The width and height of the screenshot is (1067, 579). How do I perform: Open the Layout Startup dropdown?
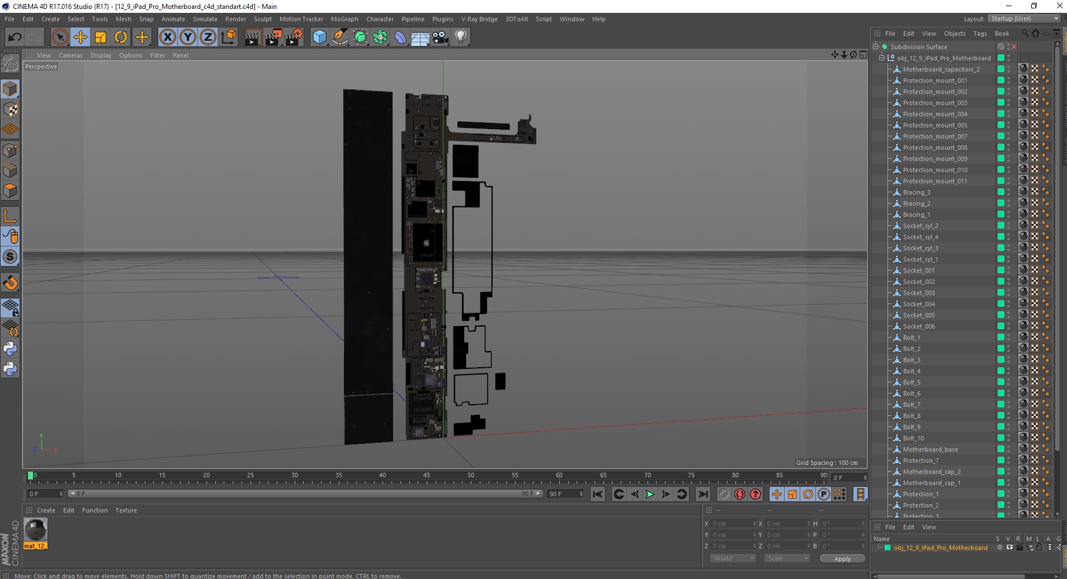(1024, 18)
